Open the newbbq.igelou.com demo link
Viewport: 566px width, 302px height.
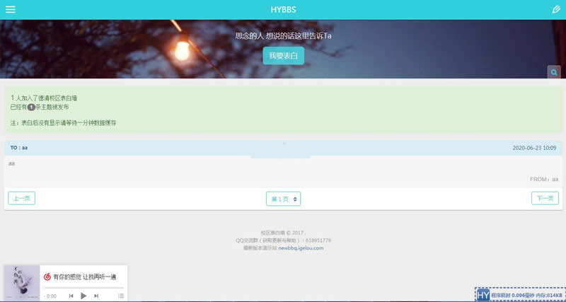tap(301, 248)
